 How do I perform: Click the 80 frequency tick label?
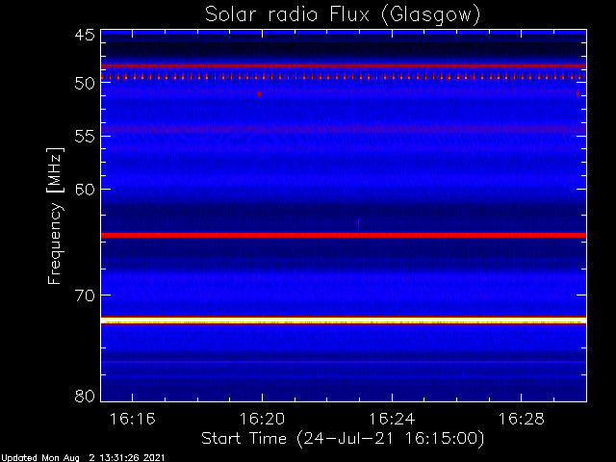tap(85, 396)
